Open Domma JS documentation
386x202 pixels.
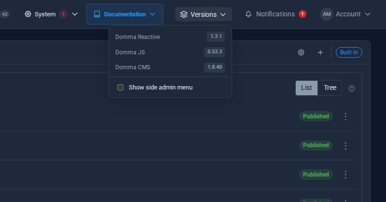(130, 52)
